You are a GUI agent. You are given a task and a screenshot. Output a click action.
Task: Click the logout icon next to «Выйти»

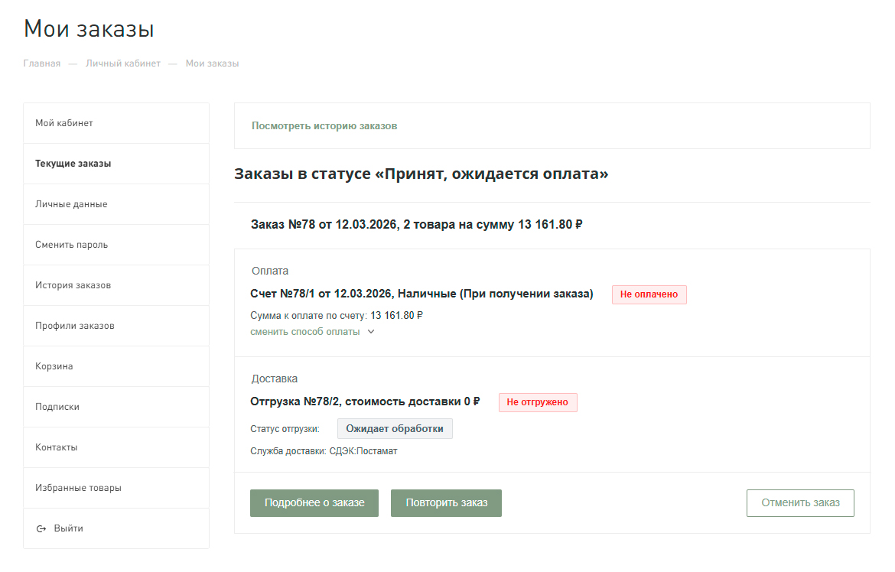[40, 528]
